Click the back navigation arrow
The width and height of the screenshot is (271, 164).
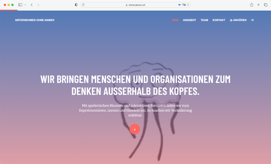pyautogui.click(x=31, y=5)
